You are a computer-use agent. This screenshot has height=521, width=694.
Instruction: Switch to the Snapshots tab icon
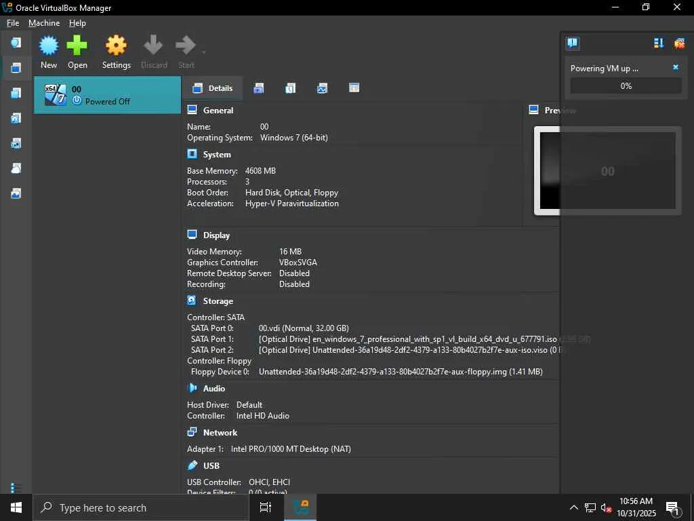[x=259, y=88]
